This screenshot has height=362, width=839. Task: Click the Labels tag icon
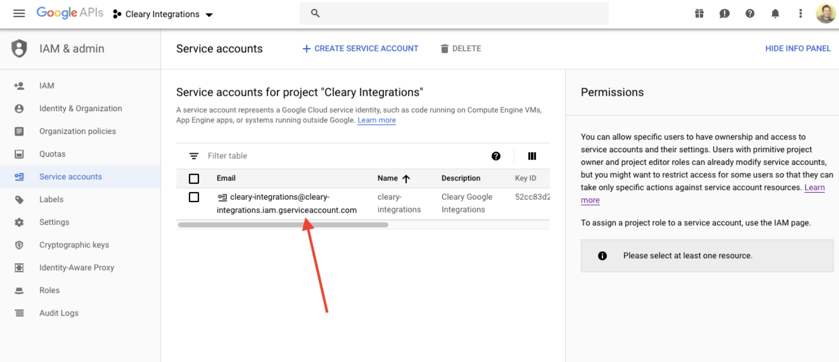[x=19, y=199]
